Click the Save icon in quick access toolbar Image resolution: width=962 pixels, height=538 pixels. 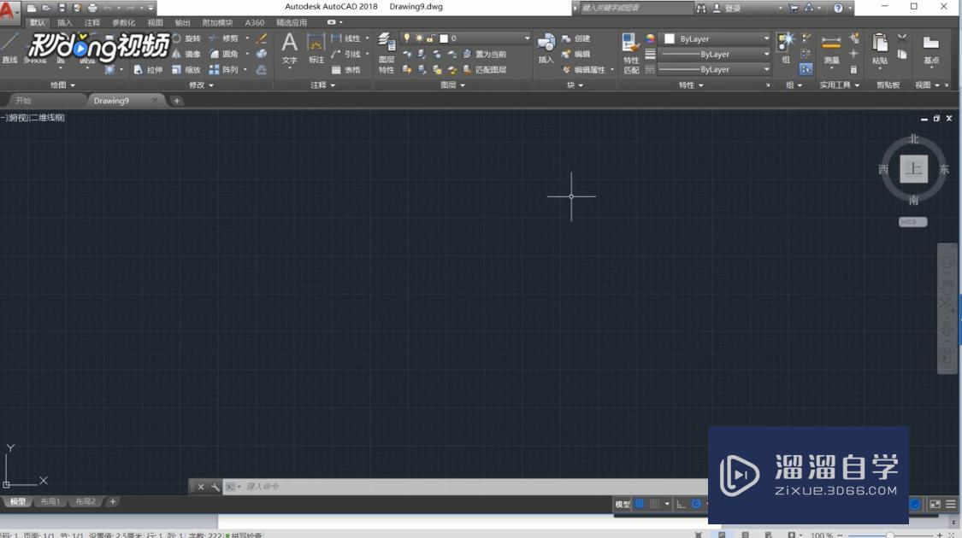tap(62, 8)
